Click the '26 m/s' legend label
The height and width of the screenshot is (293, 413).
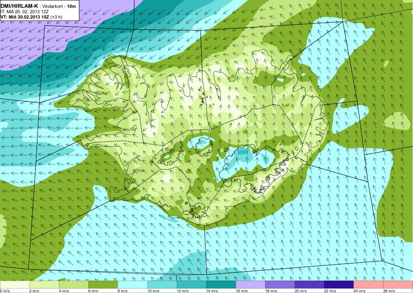click(389, 291)
